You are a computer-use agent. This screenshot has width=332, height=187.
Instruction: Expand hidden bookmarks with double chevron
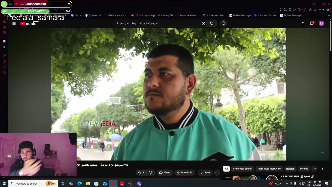pos(329,15)
